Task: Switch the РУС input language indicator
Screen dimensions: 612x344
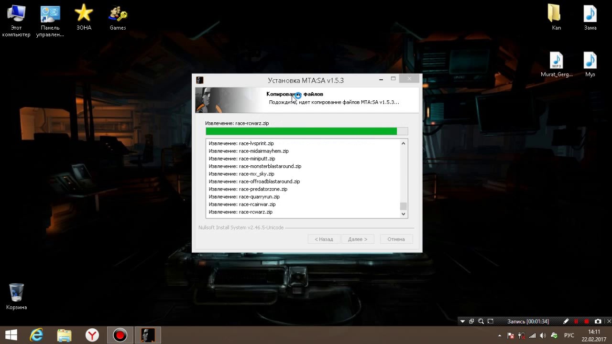Action: click(569, 335)
